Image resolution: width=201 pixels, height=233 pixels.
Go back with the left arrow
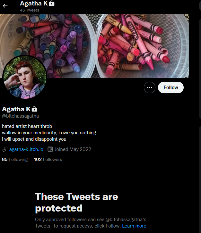(x=5, y=6)
